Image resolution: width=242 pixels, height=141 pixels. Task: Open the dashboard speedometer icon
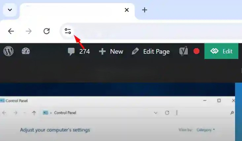[26, 51]
